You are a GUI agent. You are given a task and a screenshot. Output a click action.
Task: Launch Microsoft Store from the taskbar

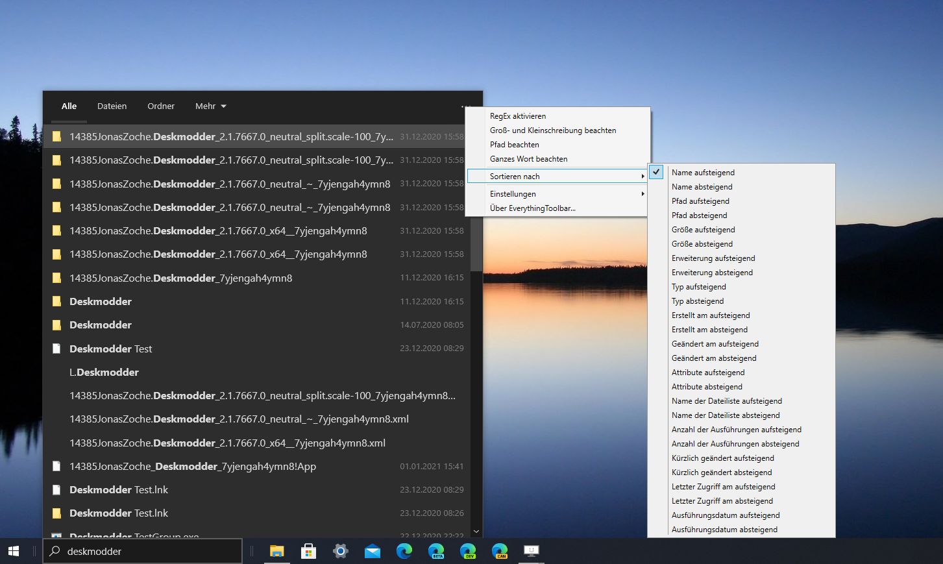309,551
